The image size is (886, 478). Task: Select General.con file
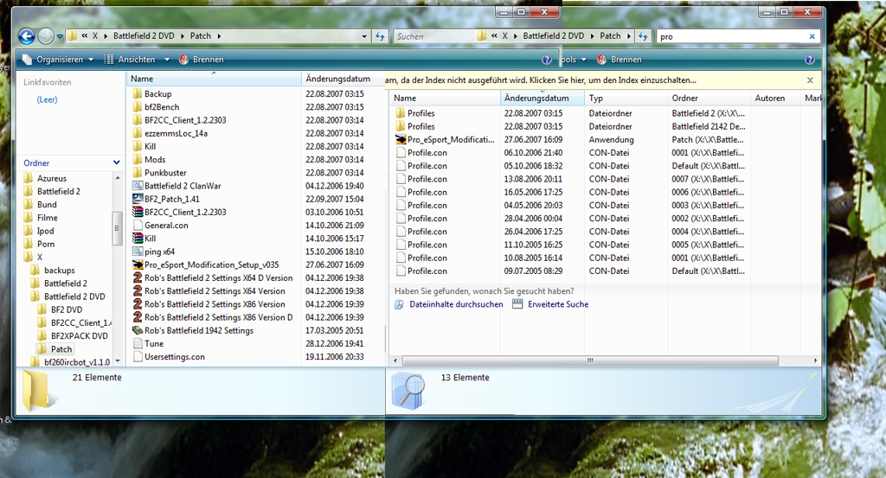pyautogui.click(x=166, y=226)
